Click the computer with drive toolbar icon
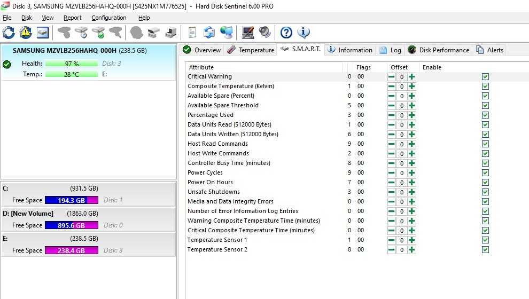 tap(170, 33)
